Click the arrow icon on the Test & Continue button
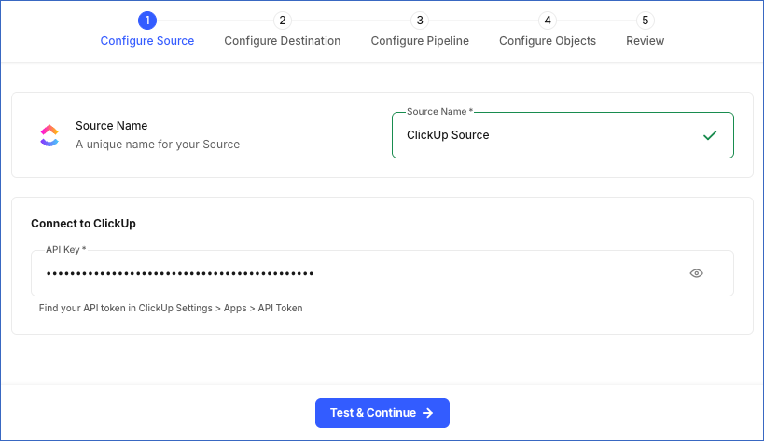Image resolution: width=764 pixels, height=441 pixels. point(428,413)
